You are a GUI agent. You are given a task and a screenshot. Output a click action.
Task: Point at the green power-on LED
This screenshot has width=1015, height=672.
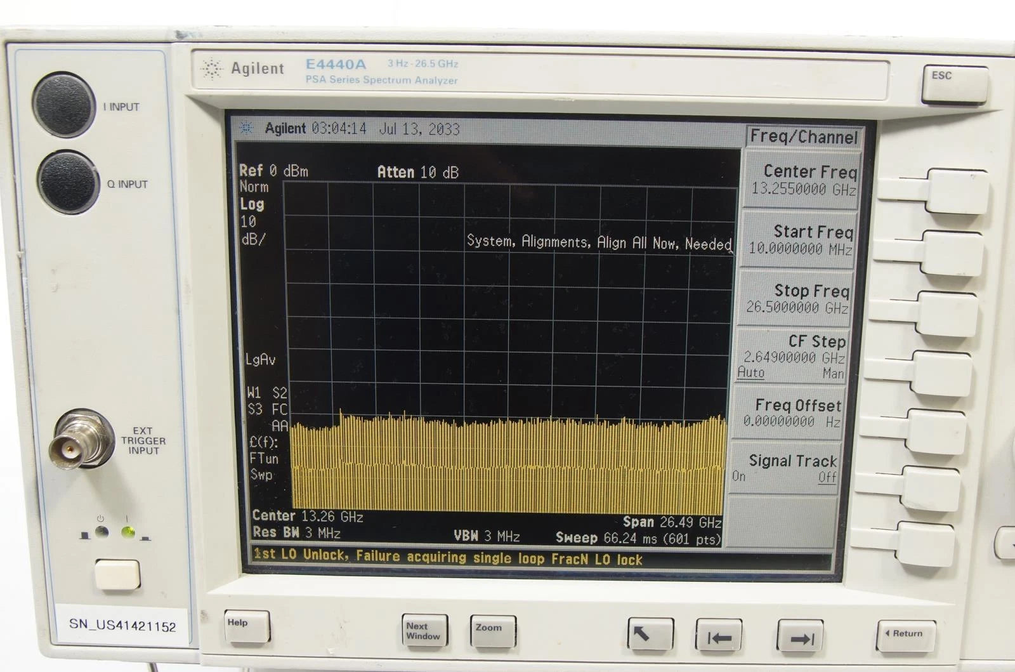pyautogui.click(x=128, y=532)
